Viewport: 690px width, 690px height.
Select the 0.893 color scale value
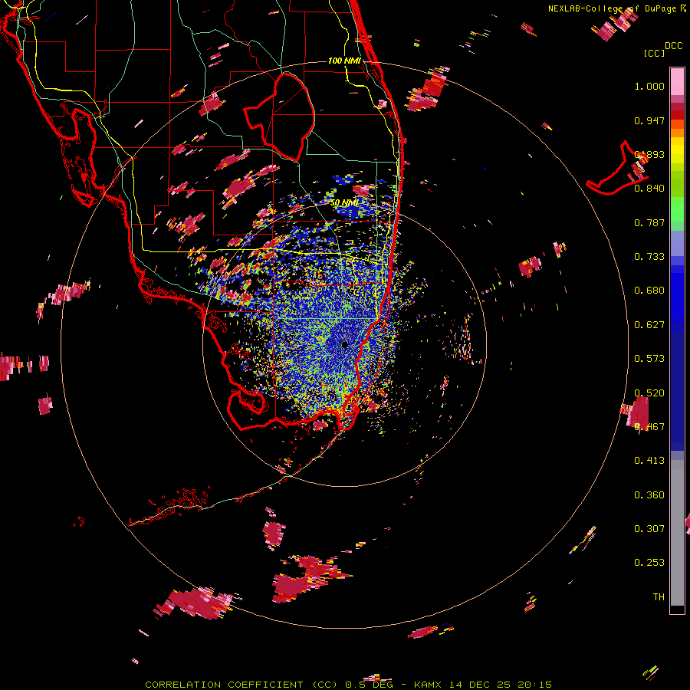[x=649, y=154]
